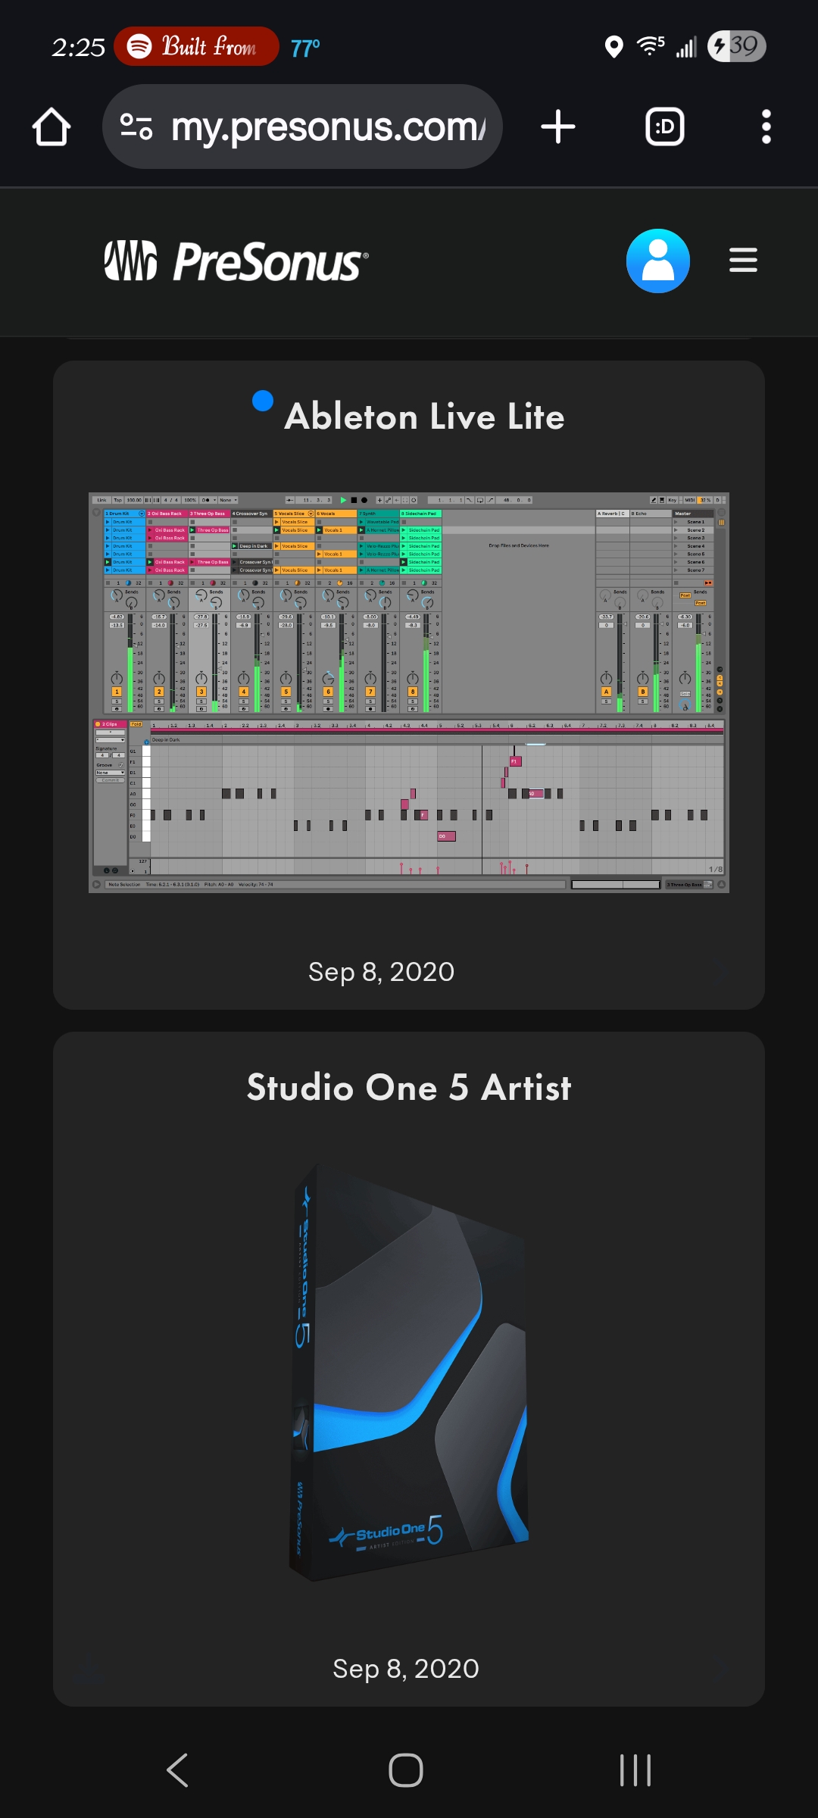Open Android recent apps button
Screen dimensions: 818x1818
pyautogui.click(x=635, y=1770)
